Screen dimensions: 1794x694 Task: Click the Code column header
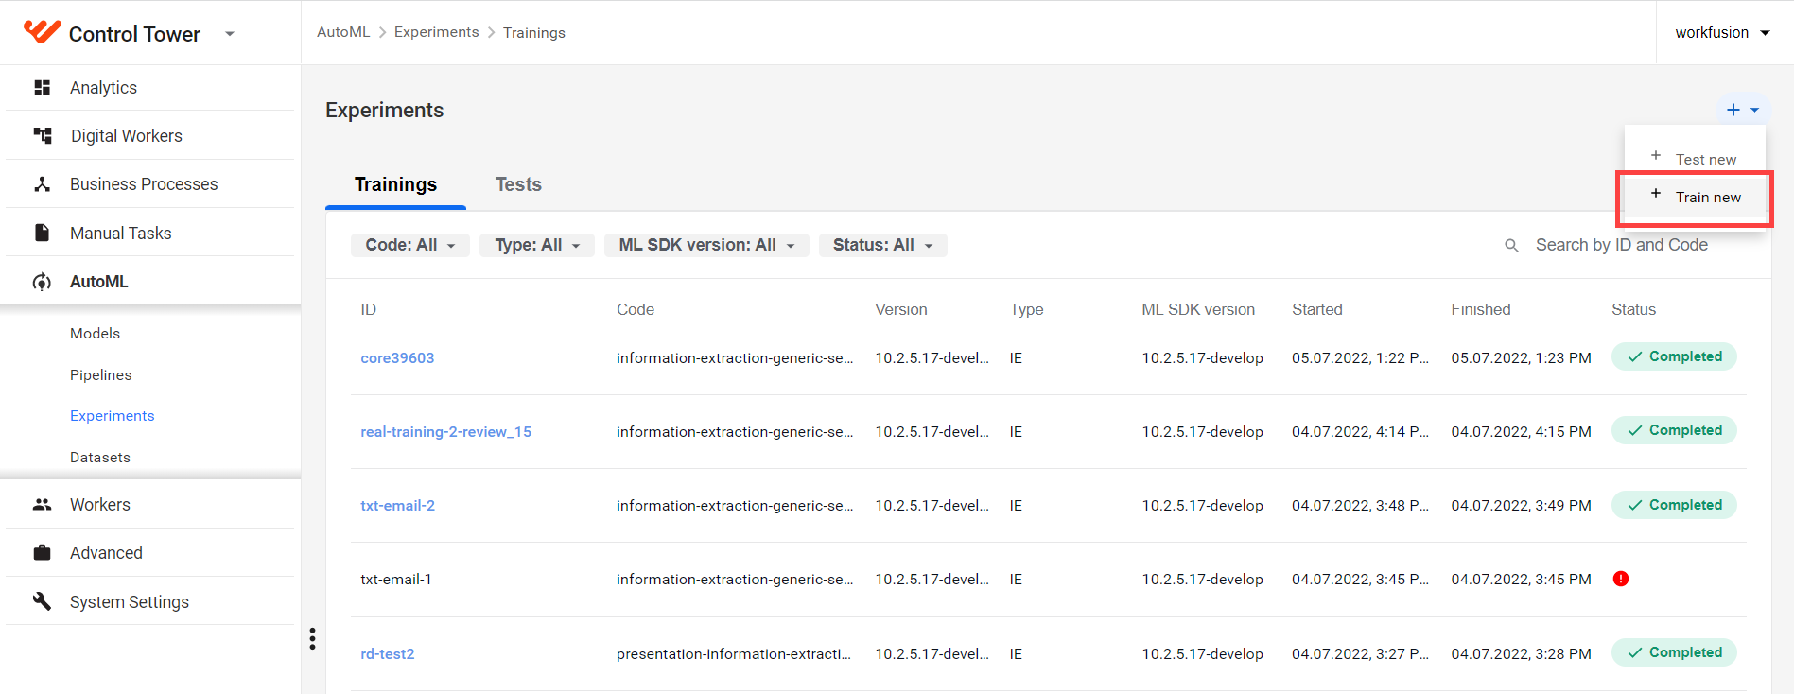click(x=635, y=310)
